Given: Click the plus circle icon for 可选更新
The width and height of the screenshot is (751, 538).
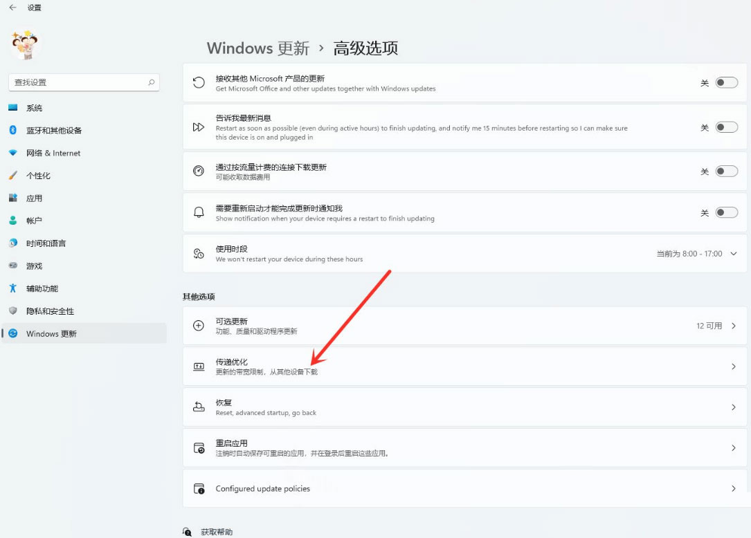Looking at the screenshot, I should [x=199, y=326].
